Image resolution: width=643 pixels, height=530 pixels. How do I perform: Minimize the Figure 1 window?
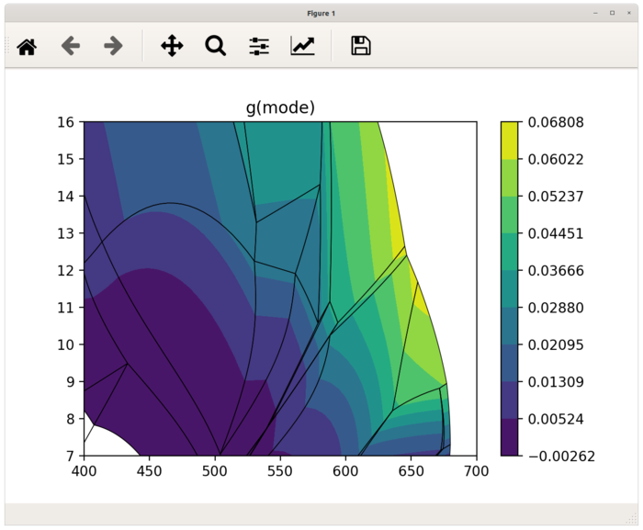[595, 13]
